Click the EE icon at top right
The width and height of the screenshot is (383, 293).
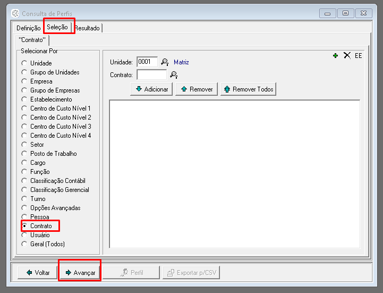click(x=359, y=55)
